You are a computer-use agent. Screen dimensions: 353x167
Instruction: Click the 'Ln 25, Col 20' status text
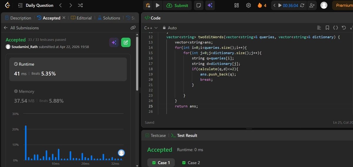(343, 122)
